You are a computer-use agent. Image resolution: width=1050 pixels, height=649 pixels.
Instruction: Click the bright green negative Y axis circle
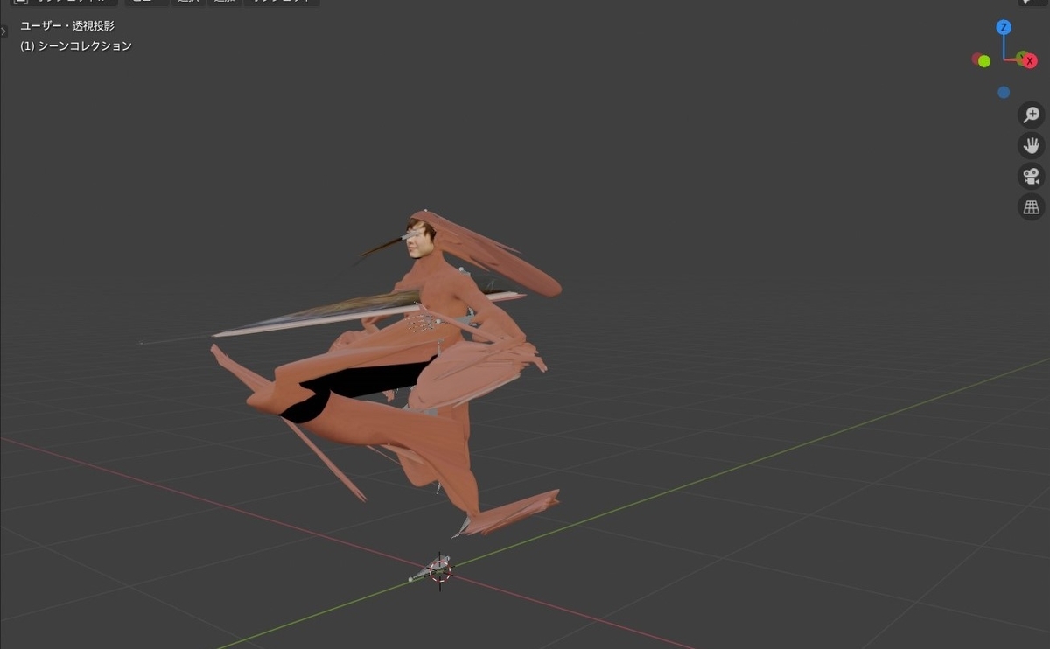[x=984, y=61]
